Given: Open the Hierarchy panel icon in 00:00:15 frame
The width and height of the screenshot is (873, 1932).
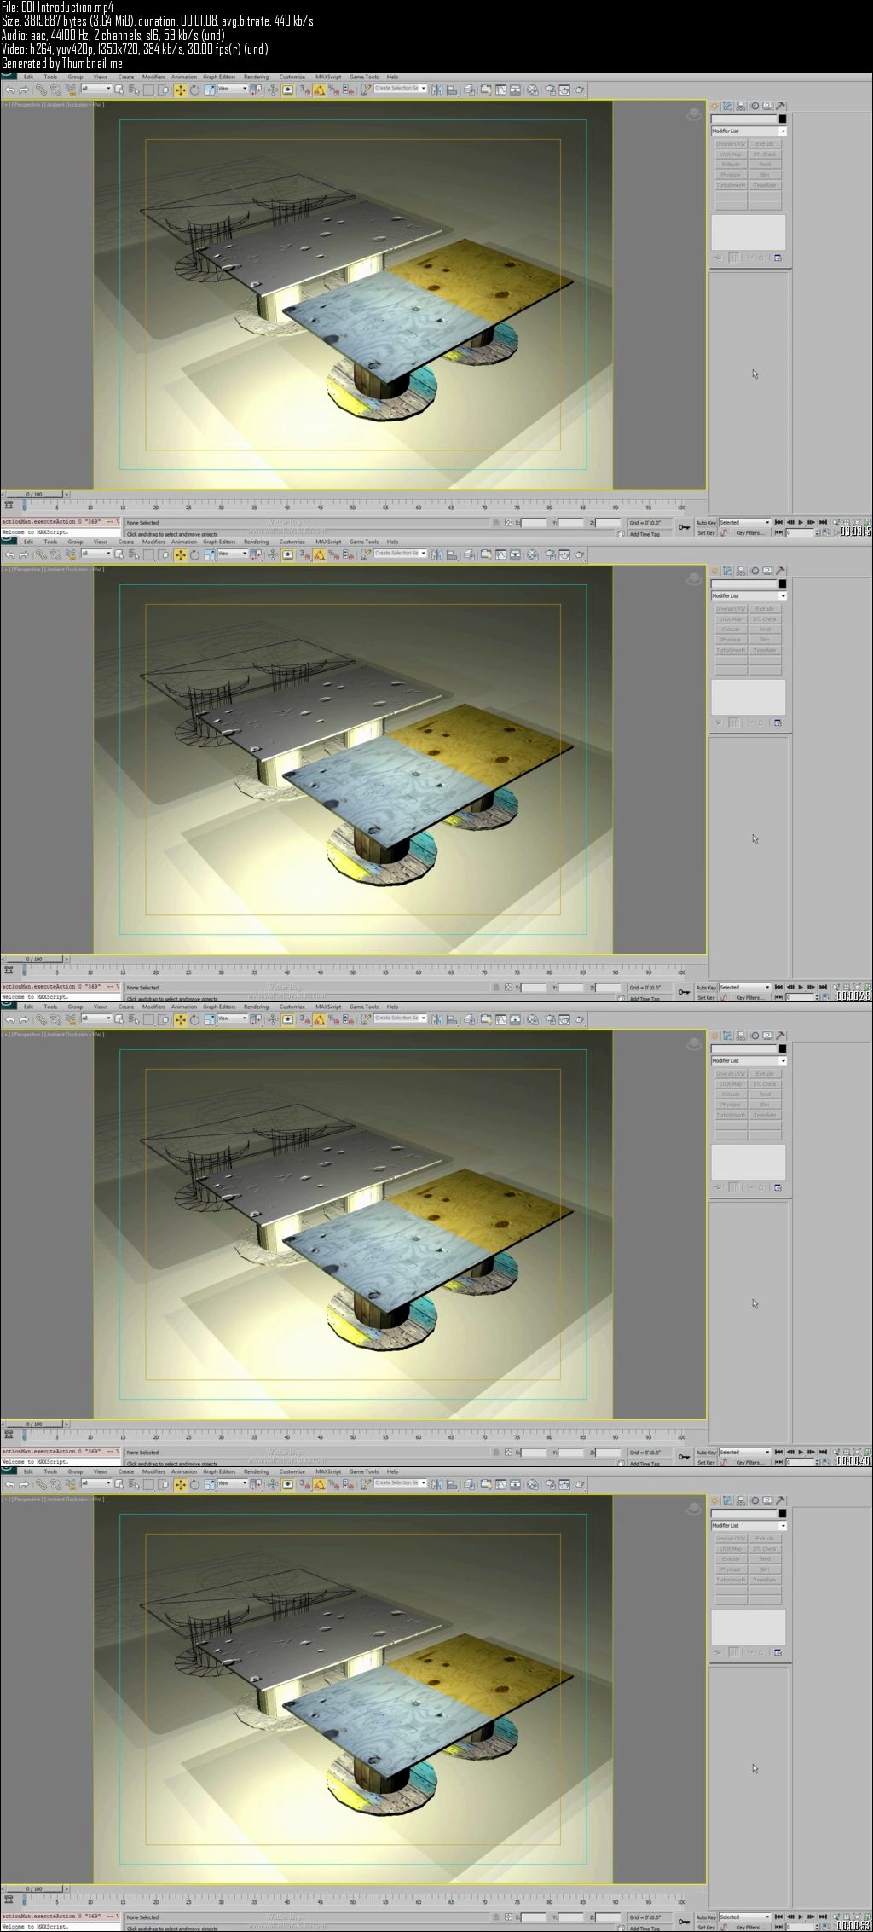Looking at the screenshot, I should click(741, 106).
